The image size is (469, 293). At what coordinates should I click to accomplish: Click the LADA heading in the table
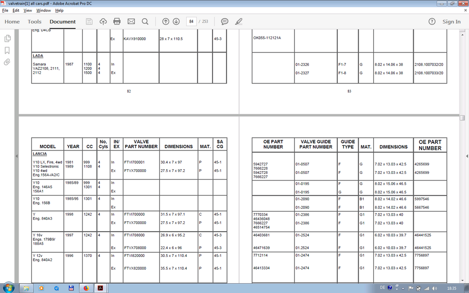tap(38, 56)
